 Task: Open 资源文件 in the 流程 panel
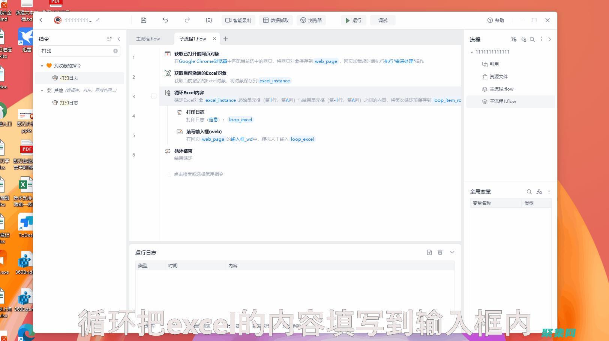click(498, 76)
